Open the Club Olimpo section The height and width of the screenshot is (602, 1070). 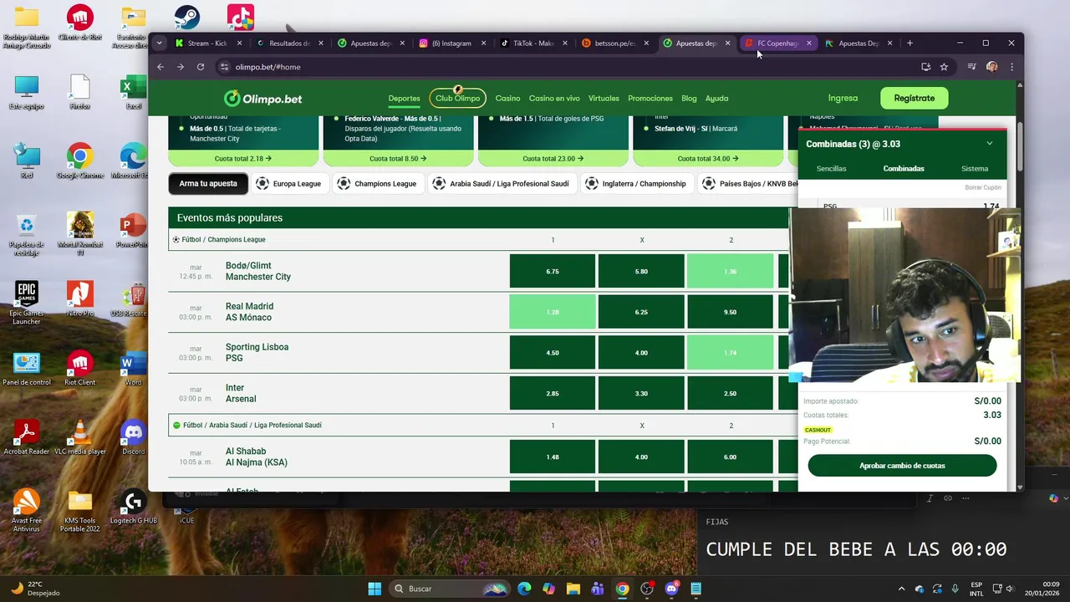point(457,99)
